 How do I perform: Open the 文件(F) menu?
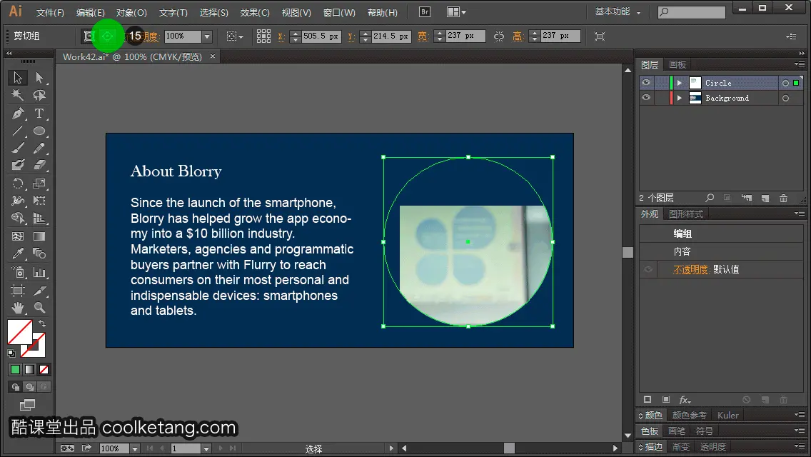point(50,12)
